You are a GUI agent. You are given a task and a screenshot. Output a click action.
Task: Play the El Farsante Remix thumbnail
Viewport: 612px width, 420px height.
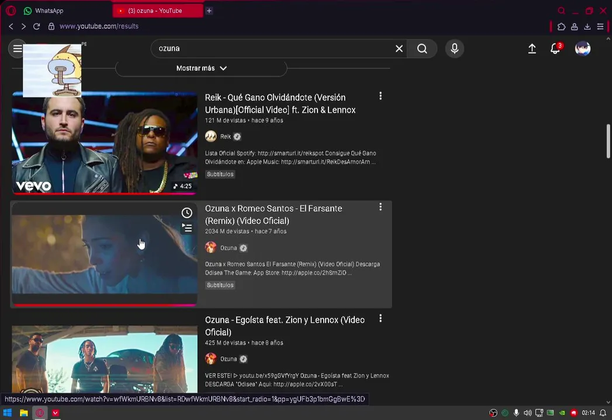[x=105, y=254]
